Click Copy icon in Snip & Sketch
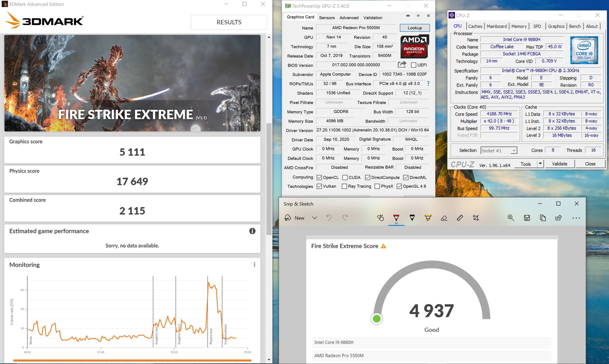This screenshot has height=364, width=609. (x=543, y=218)
